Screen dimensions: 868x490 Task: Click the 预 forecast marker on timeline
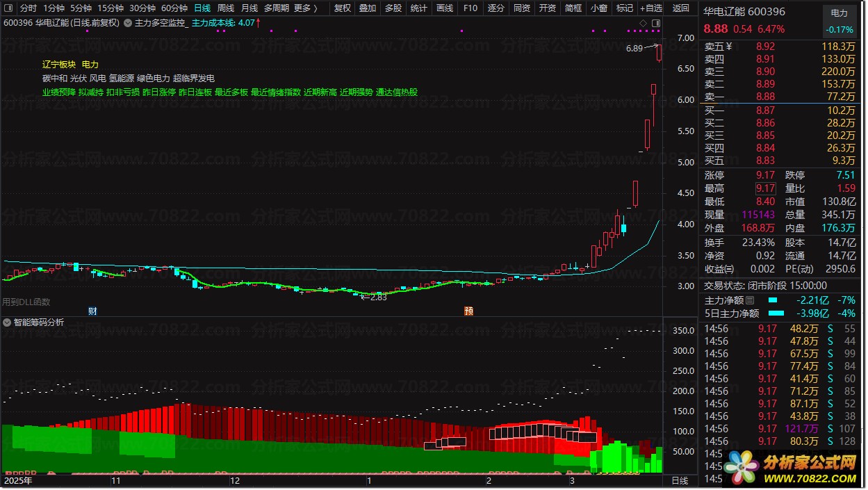point(468,311)
